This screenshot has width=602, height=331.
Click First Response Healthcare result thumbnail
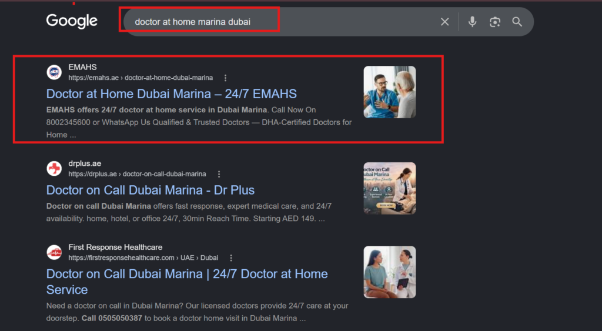click(x=390, y=272)
